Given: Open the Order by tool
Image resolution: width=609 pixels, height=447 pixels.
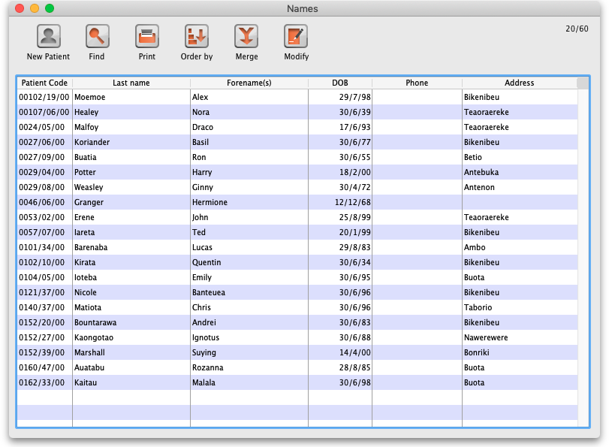Looking at the screenshot, I should [x=197, y=36].
